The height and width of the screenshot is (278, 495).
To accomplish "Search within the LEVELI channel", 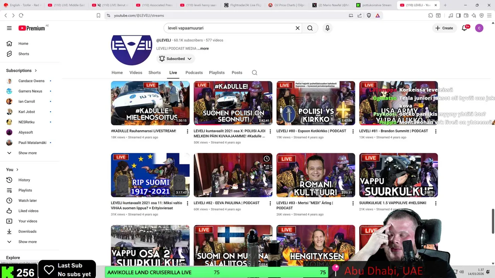I will pyautogui.click(x=254, y=73).
